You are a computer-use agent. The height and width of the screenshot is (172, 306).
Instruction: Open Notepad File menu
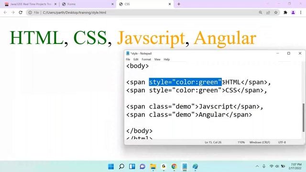[128, 59]
